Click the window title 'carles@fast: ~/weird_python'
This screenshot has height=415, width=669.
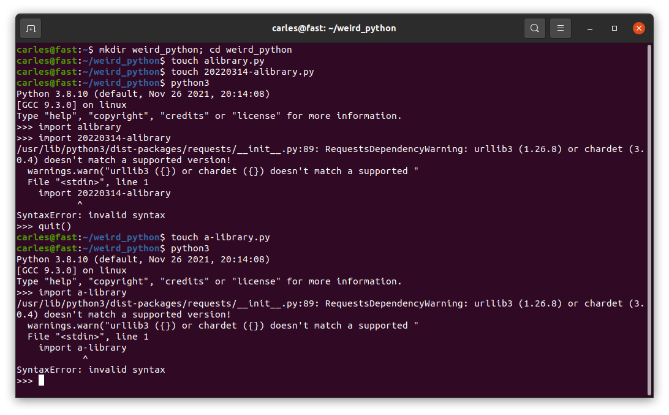point(334,29)
